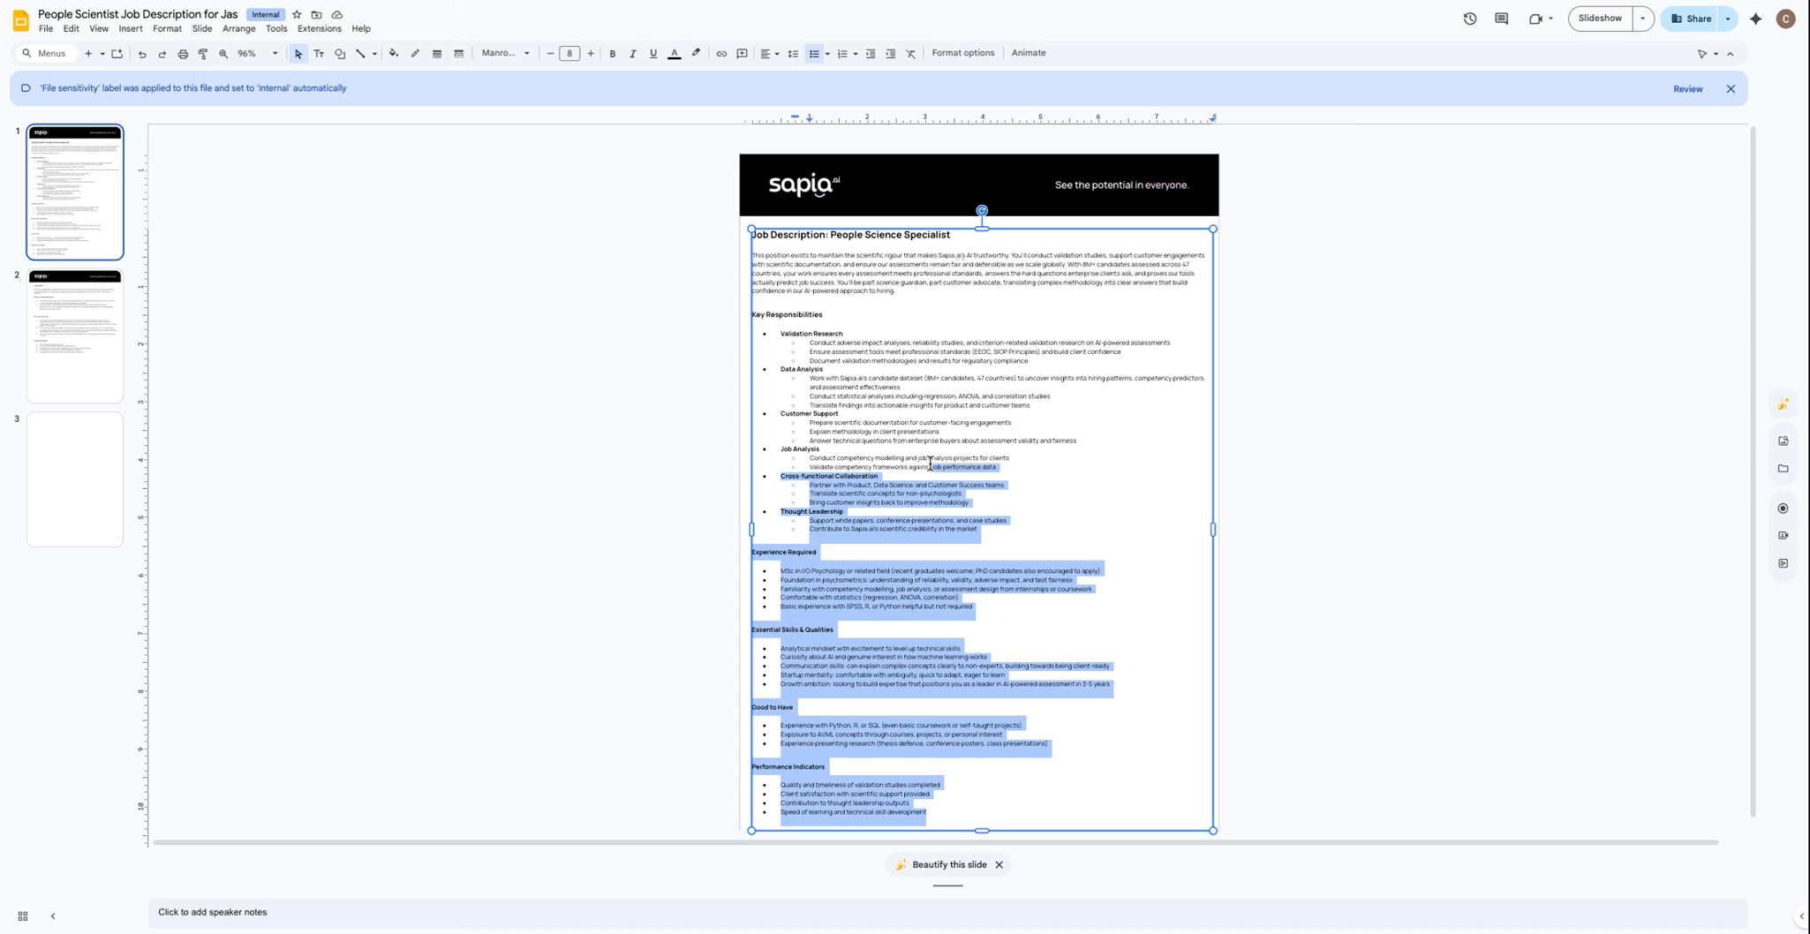Click the Insert link icon
Image resolution: width=1810 pixels, height=934 pixels.
point(721,54)
